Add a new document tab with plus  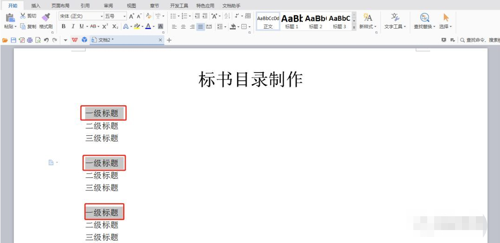coord(169,40)
